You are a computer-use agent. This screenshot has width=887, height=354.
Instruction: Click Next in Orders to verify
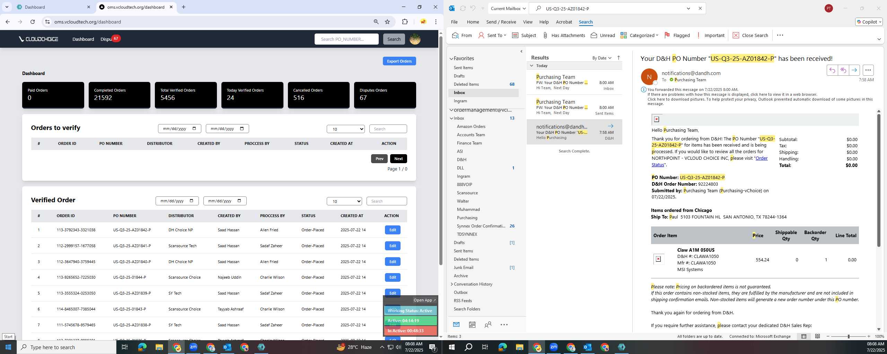[398, 159]
